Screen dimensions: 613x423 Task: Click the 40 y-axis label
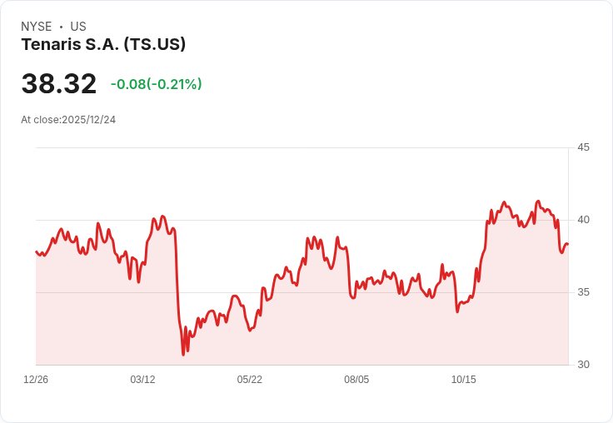click(583, 220)
